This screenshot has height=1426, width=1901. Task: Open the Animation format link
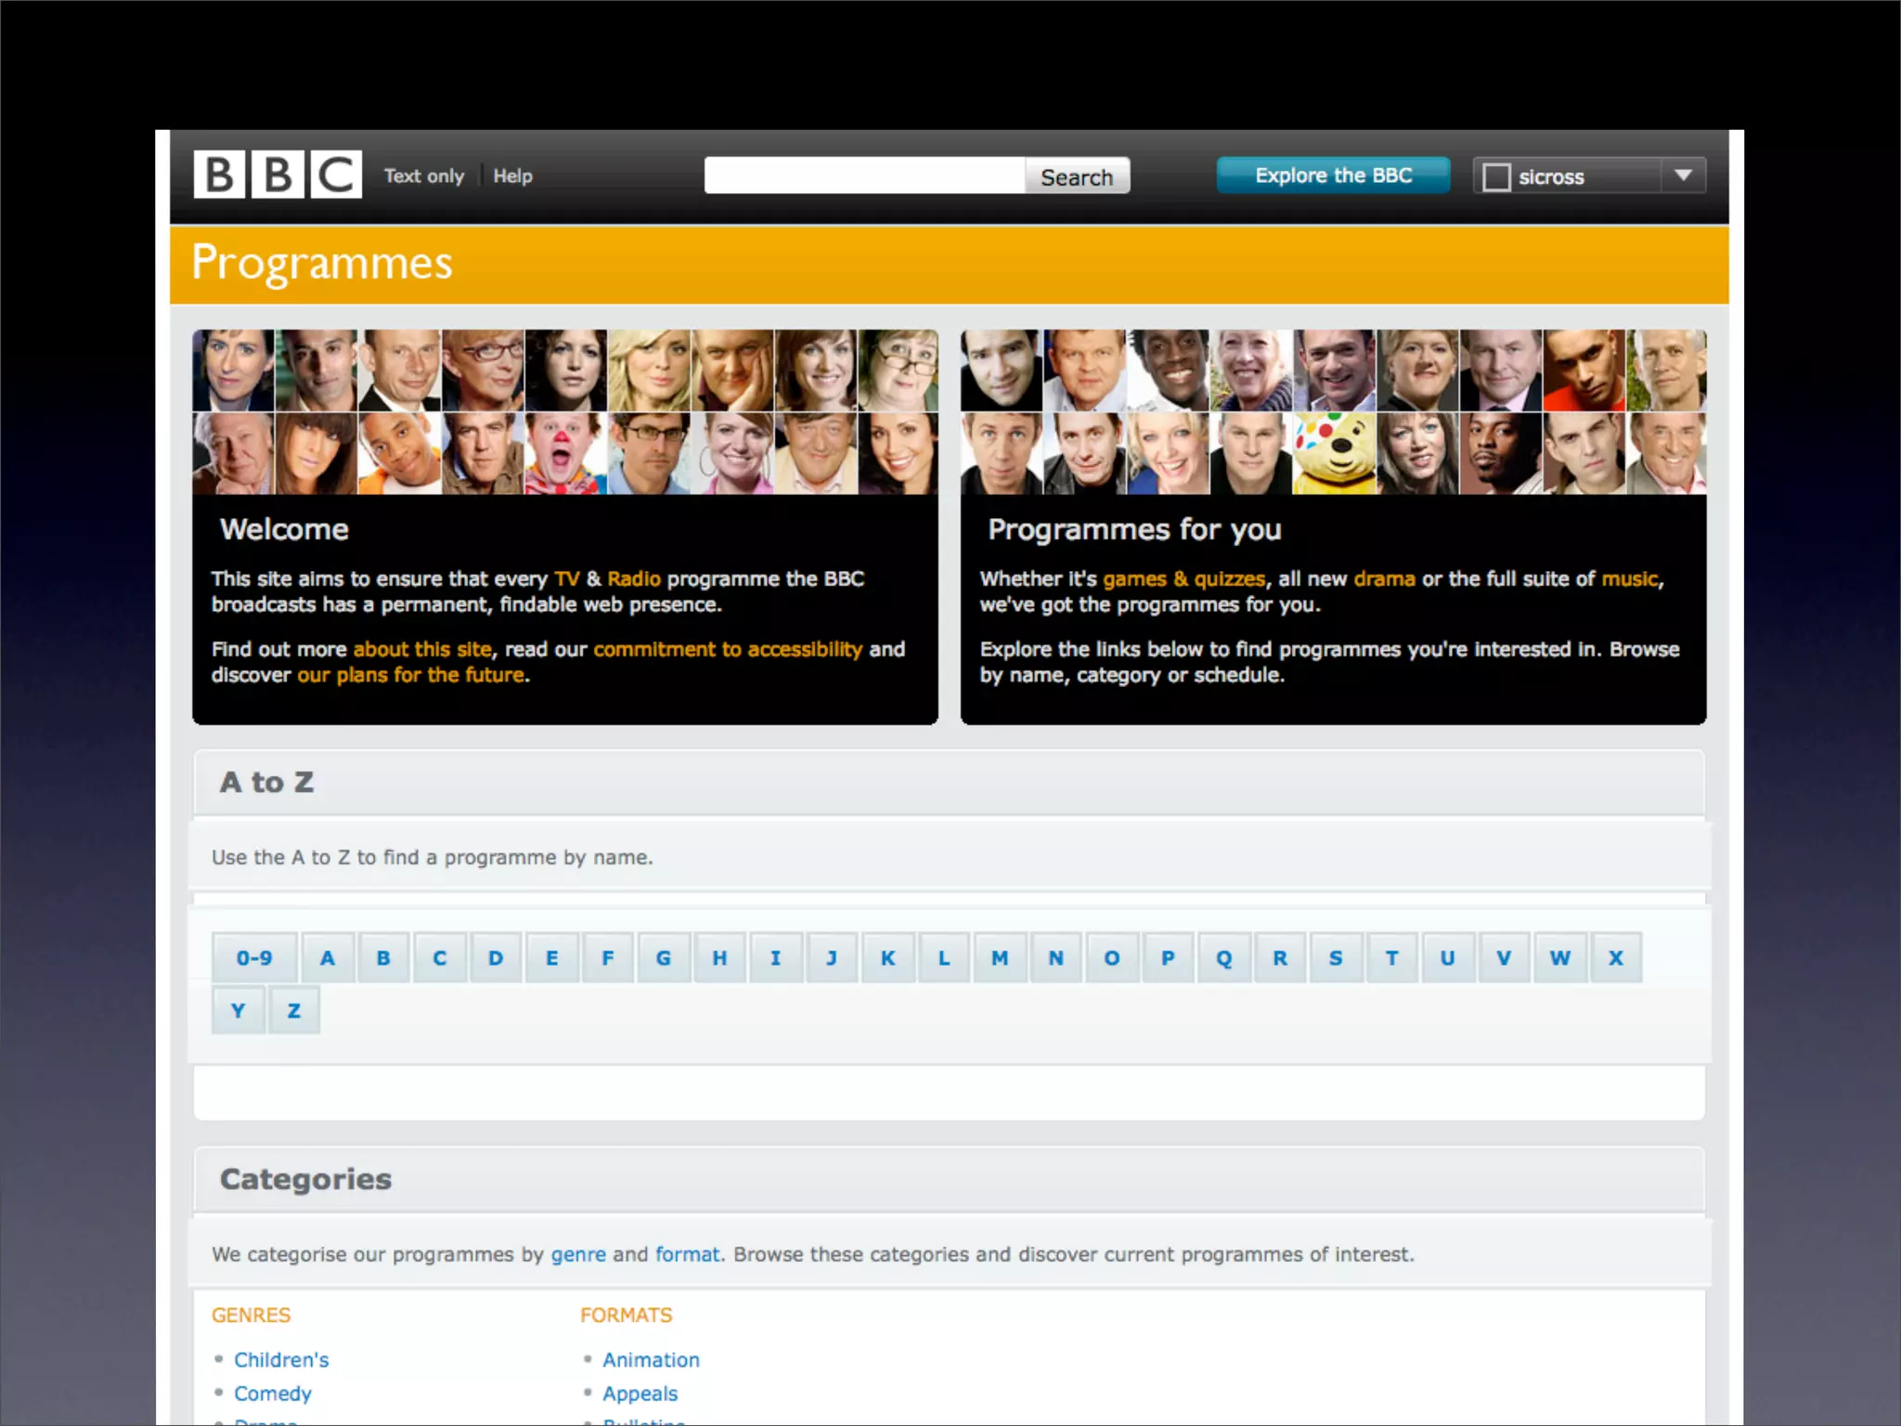point(651,1359)
